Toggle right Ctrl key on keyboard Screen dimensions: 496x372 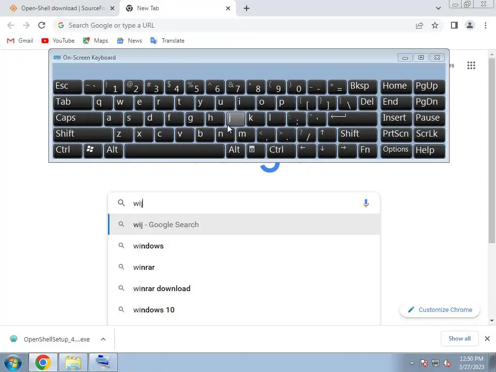[x=281, y=150]
